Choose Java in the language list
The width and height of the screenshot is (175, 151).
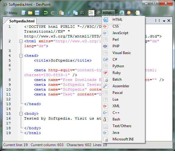click(123, 133)
